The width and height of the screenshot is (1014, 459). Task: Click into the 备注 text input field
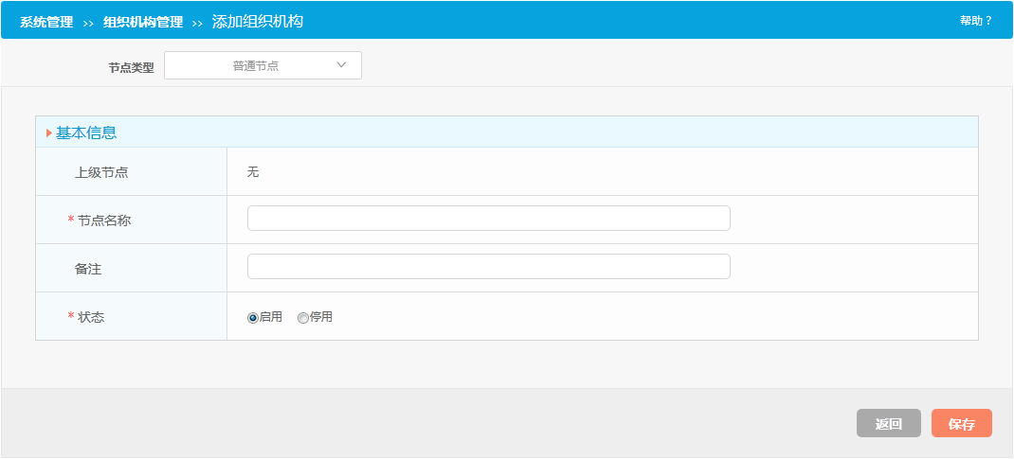click(488, 267)
